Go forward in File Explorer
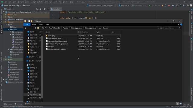This screenshot has width=193, height=108. pyautogui.click(x=30, y=28)
